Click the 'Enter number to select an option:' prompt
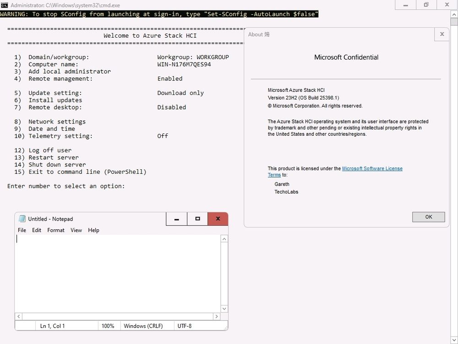Viewport: 458px width, 344px height. (x=66, y=186)
